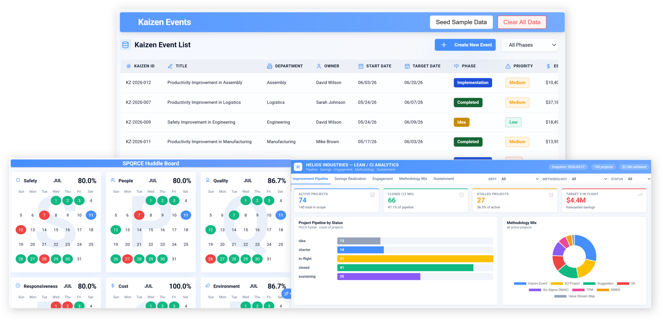Click Idea phase badge for KZ-2026-009

462,122
